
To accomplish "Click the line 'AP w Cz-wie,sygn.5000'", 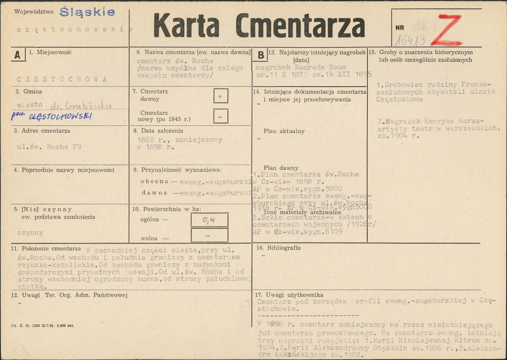I will coord(297,189).
